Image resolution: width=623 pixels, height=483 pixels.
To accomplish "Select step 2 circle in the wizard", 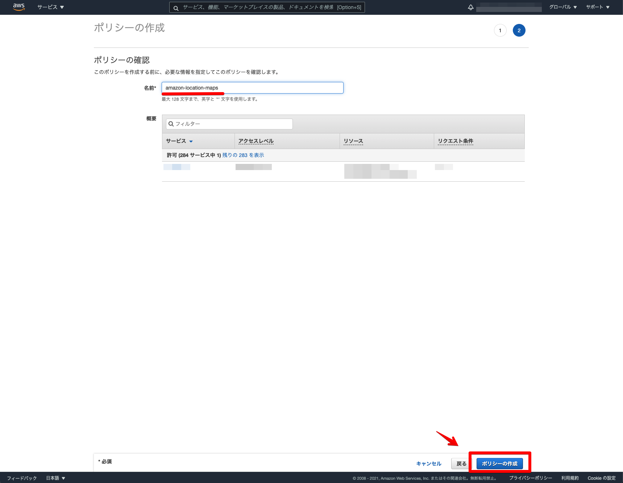I will point(519,30).
